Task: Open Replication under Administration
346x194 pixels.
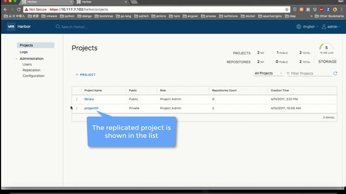Action: click(31, 70)
